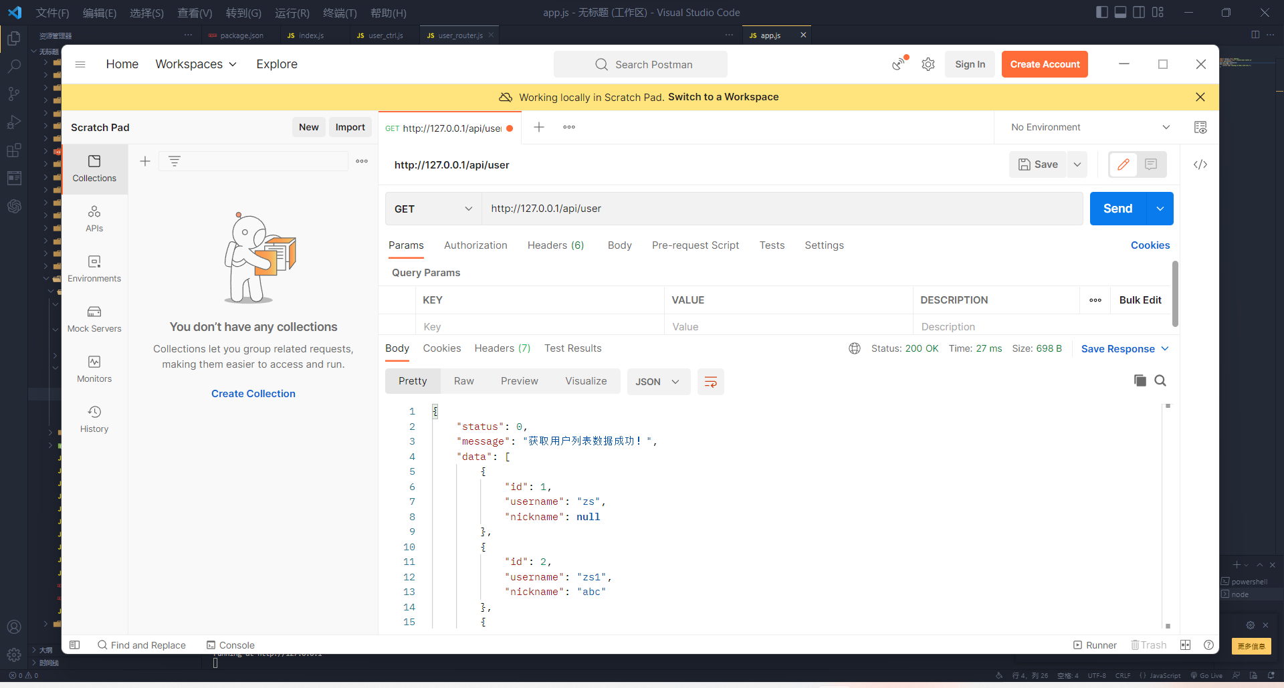Open the Environments panel

tap(94, 267)
